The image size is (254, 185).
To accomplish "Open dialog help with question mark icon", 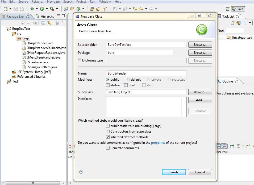I will [81, 172].
